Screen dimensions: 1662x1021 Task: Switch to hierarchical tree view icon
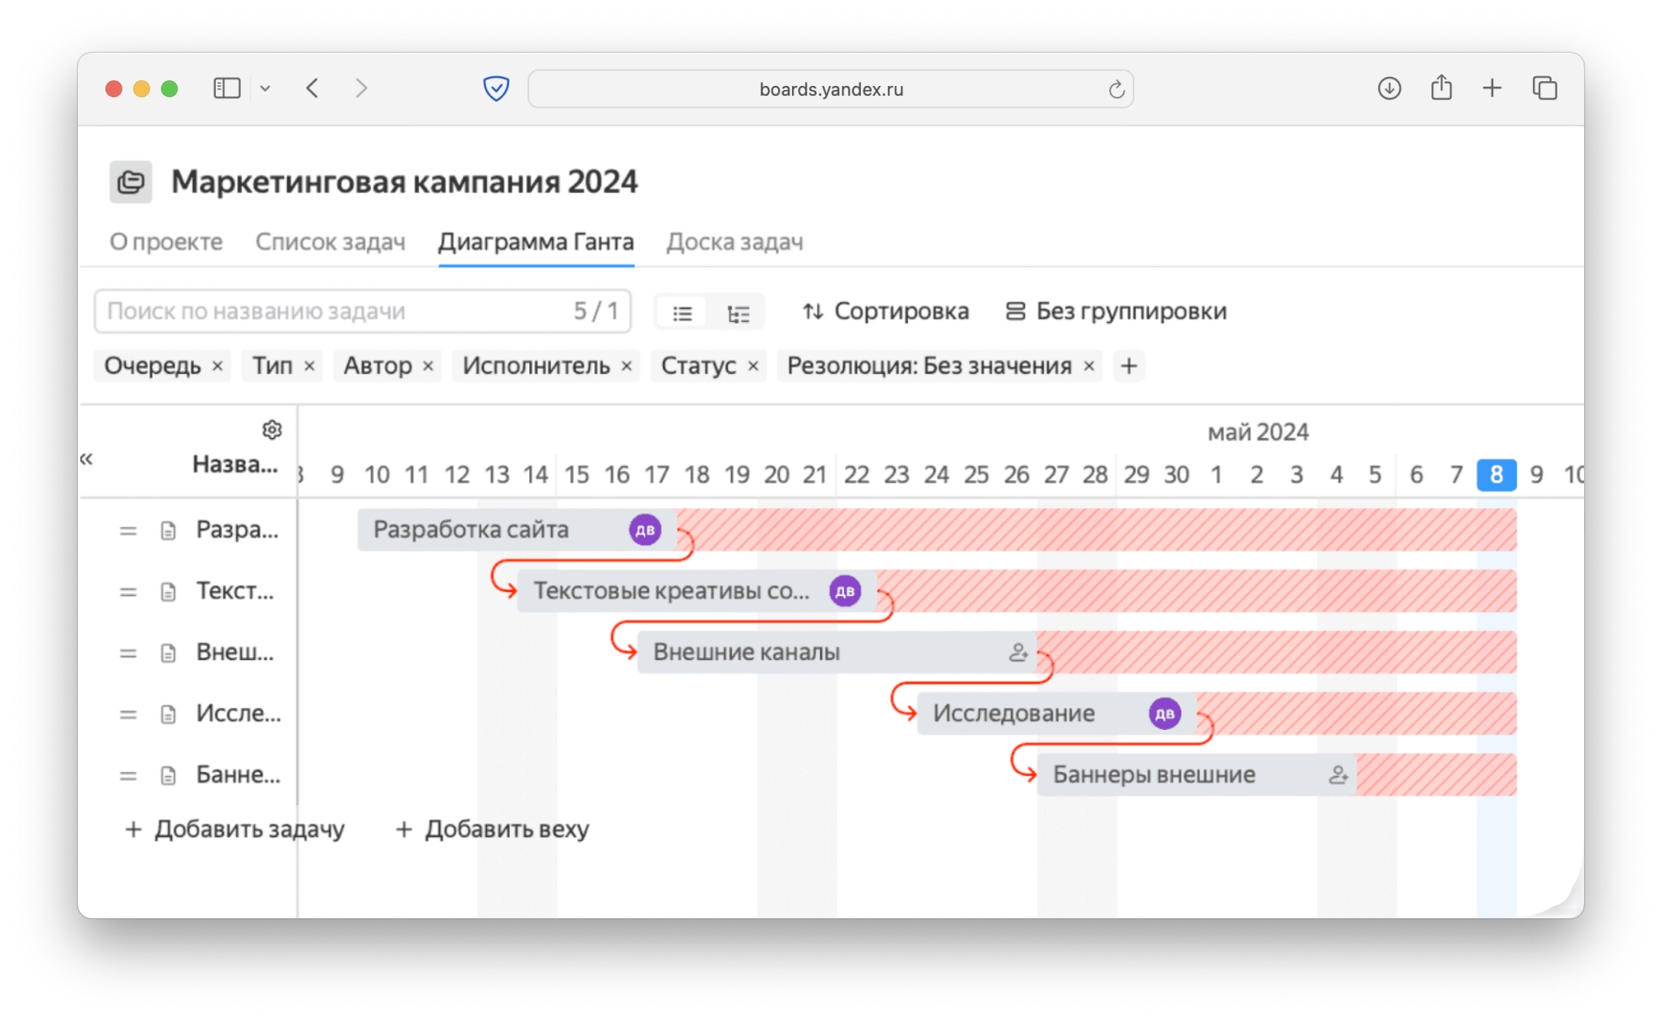click(x=738, y=312)
